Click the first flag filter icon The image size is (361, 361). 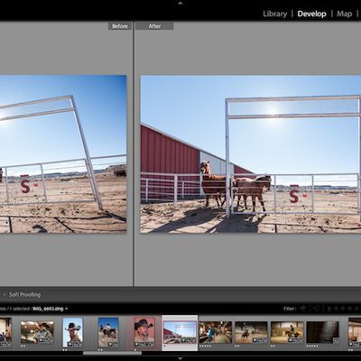point(303,309)
